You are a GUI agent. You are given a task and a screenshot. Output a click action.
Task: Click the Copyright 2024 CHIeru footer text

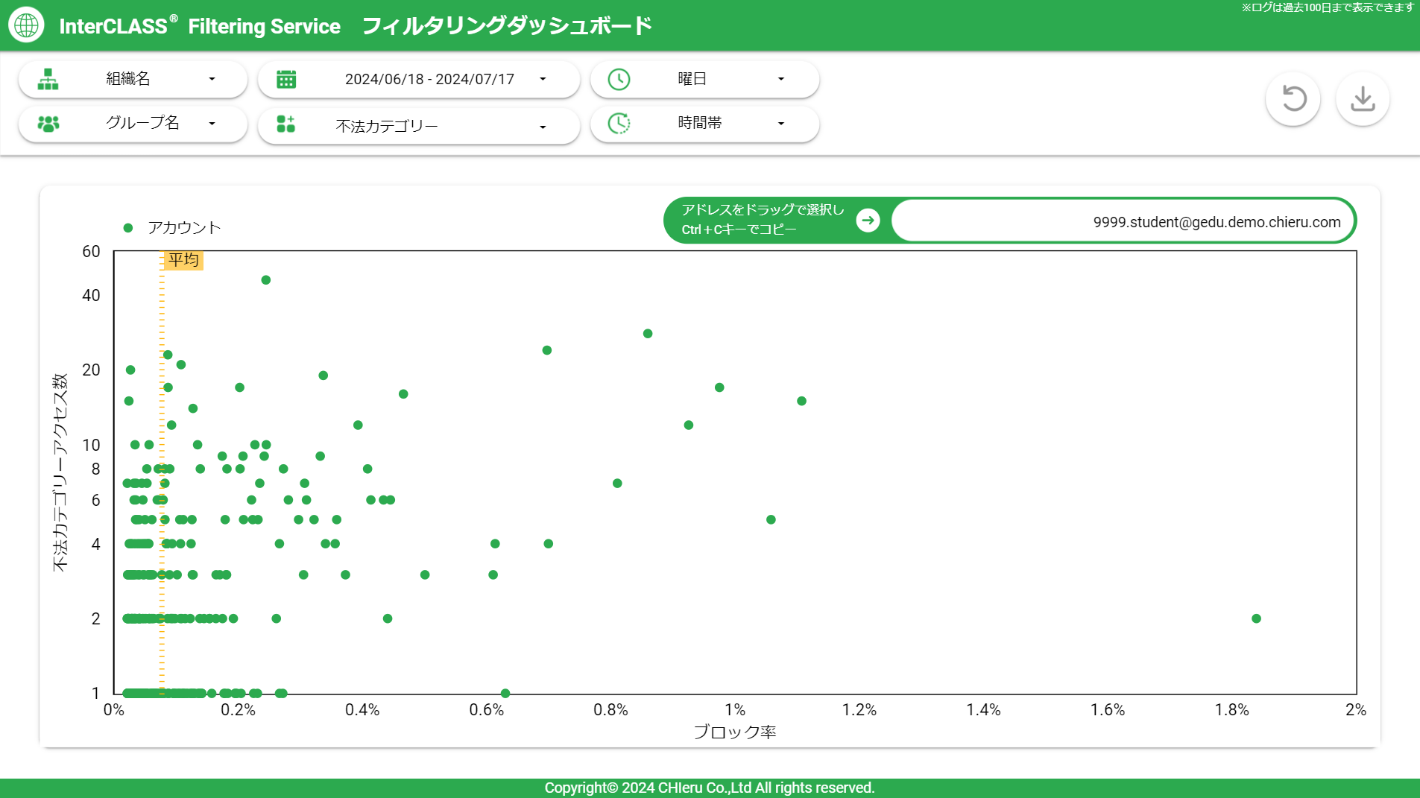point(710,788)
